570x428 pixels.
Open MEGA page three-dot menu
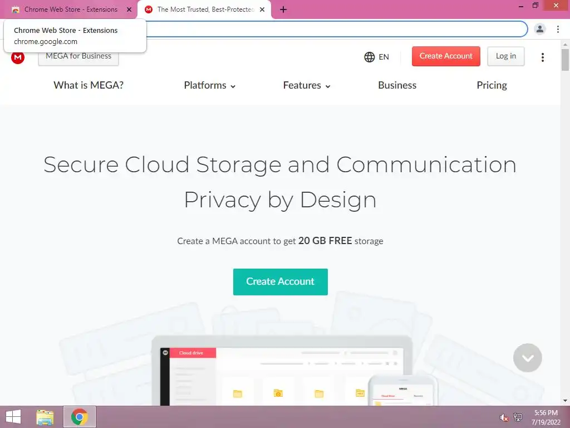[x=542, y=57]
